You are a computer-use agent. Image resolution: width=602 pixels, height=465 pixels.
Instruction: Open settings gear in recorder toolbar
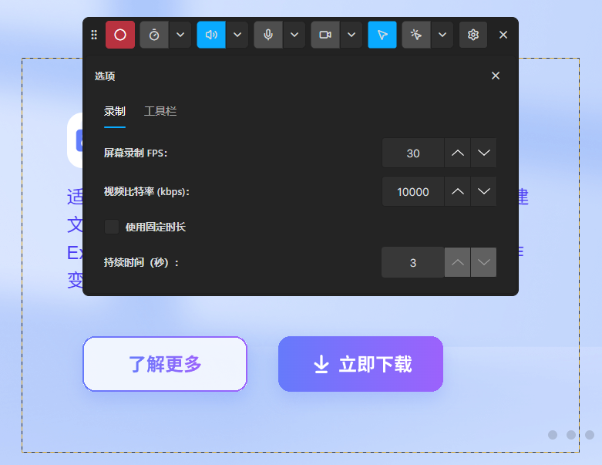click(473, 35)
